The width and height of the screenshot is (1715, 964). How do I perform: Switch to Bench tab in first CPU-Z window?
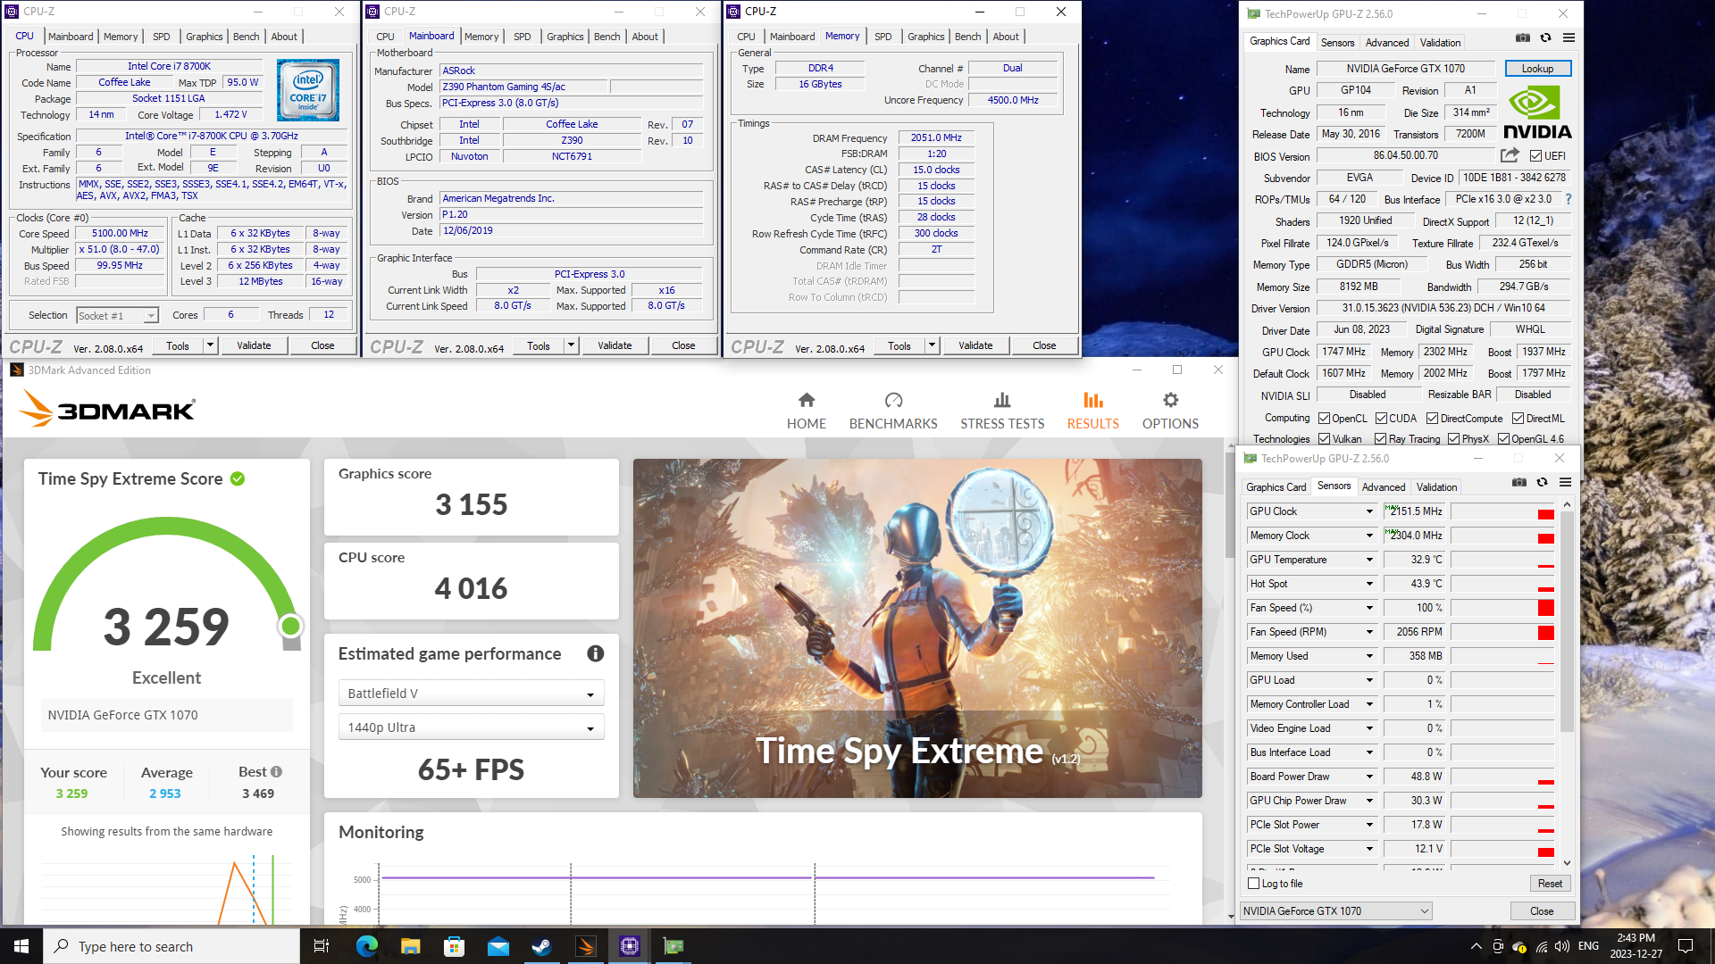247,37
